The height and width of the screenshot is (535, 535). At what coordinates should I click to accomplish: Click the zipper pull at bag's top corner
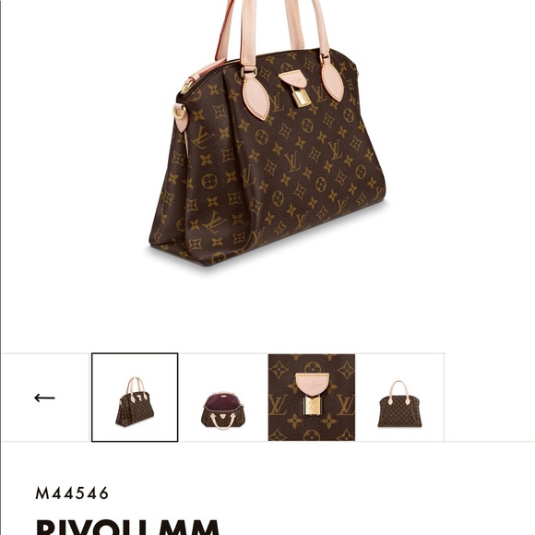tap(186, 87)
